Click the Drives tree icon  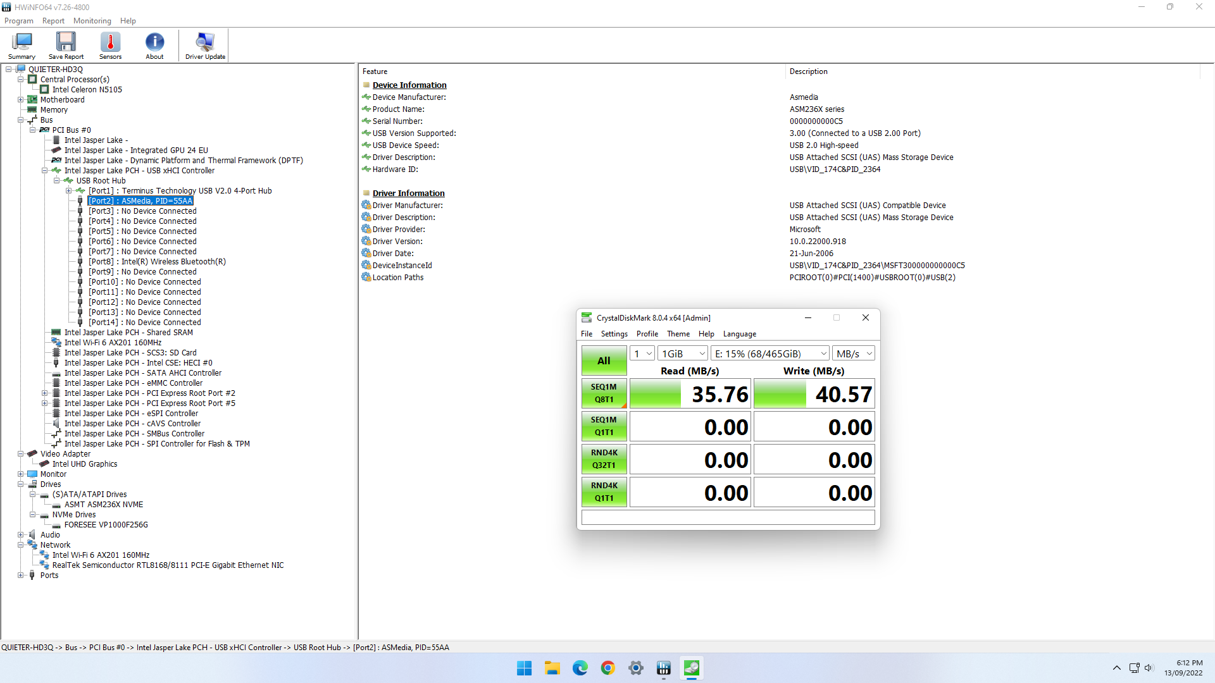click(x=32, y=484)
